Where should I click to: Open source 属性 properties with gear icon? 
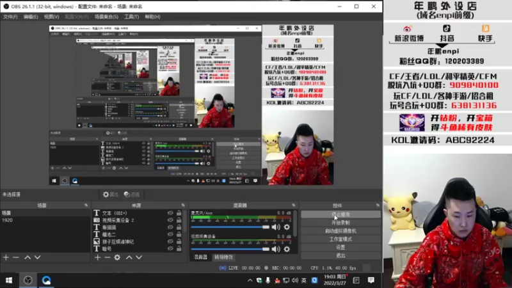point(110,195)
